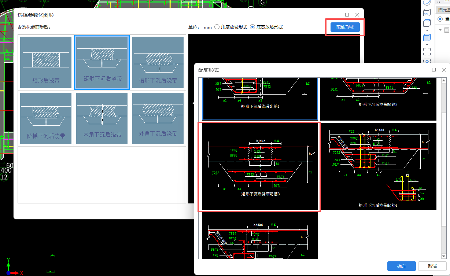Click the dashed rectangle selection icon
Image resolution: width=450 pixels, height=276 pixels.
[x=427, y=51]
